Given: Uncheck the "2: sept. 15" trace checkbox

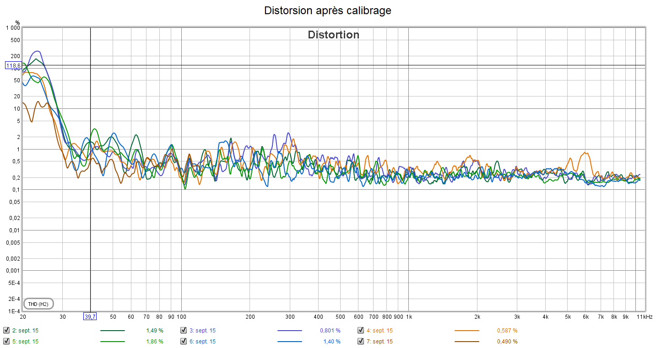Looking at the screenshot, I should click(x=6, y=330).
